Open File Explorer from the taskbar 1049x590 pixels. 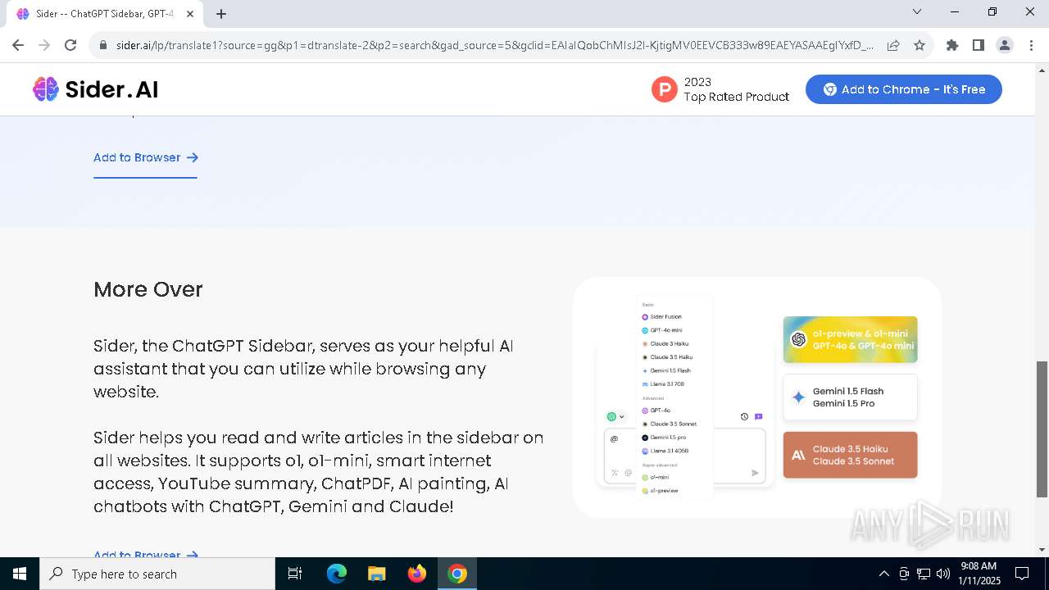click(376, 574)
